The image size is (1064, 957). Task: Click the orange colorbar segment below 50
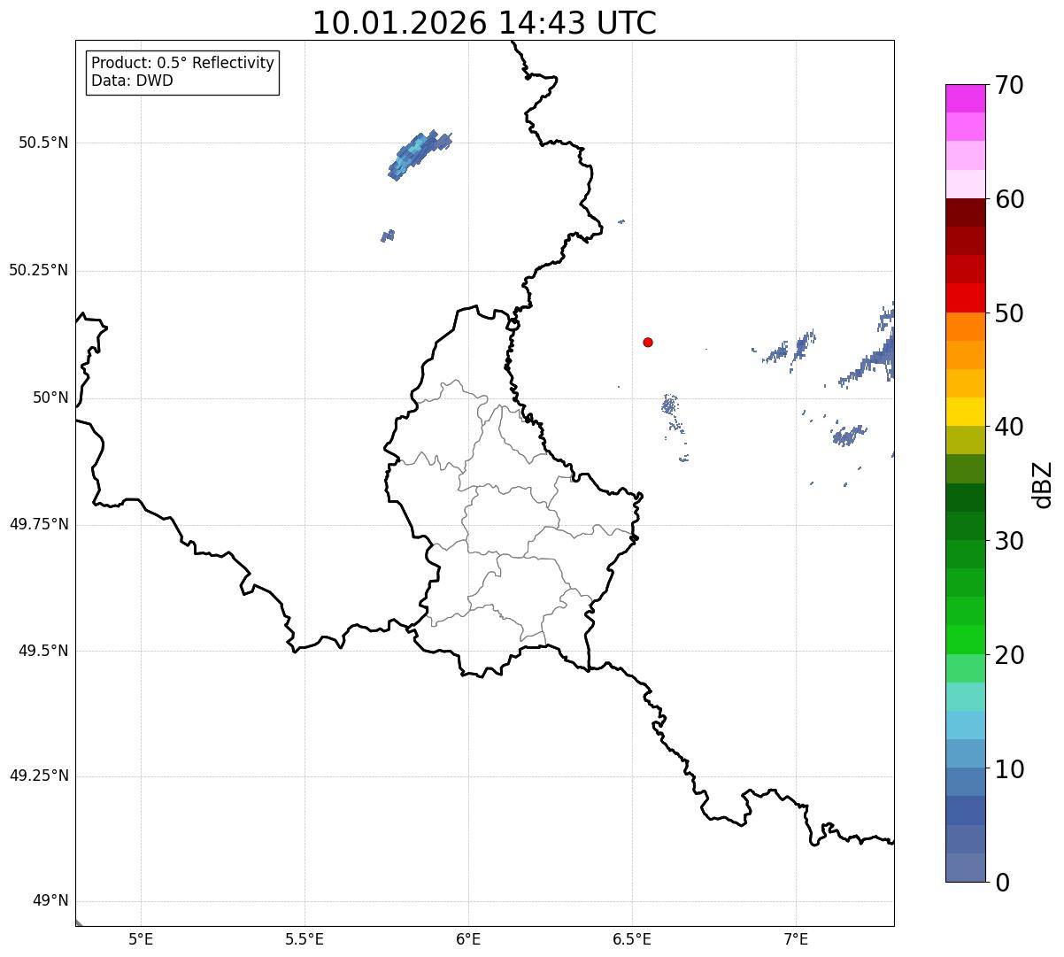click(x=966, y=326)
